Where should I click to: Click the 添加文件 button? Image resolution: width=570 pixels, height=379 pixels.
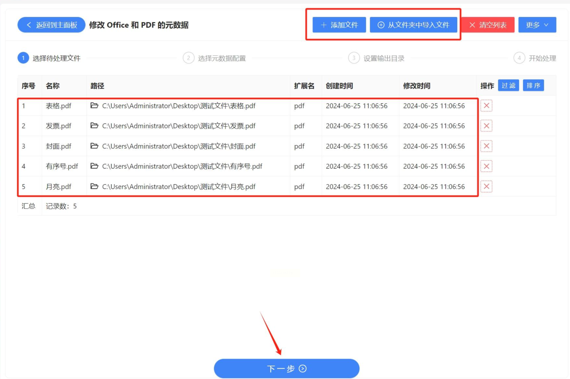pyautogui.click(x=339, y=25)
